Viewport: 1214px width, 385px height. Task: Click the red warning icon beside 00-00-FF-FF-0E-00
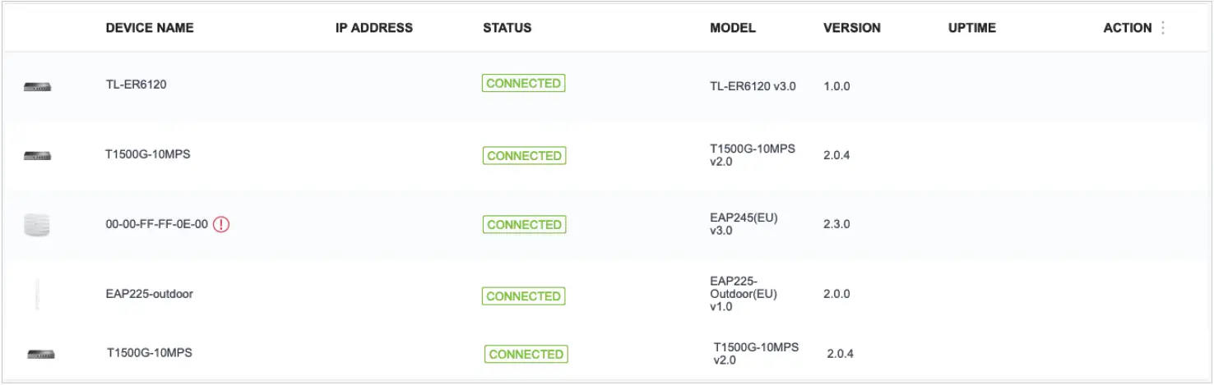[x=221, y=224]
